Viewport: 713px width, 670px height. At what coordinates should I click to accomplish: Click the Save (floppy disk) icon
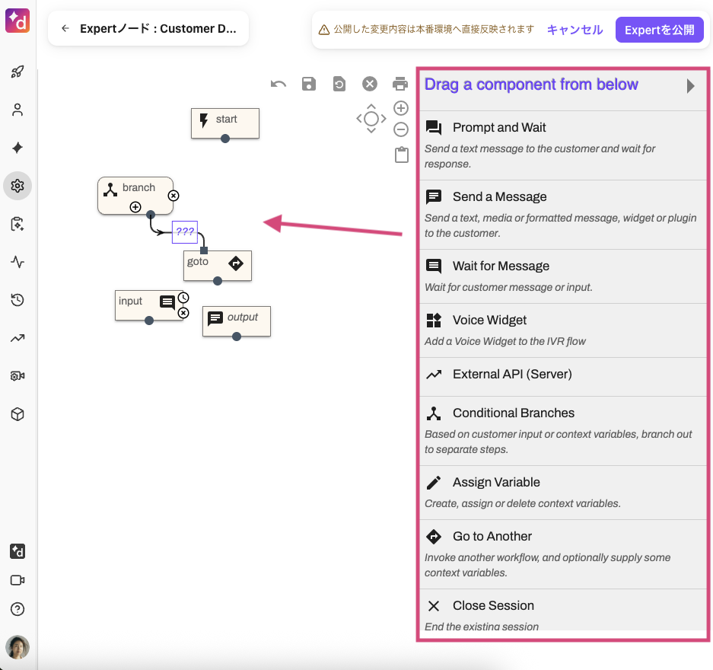coord(308,84)
